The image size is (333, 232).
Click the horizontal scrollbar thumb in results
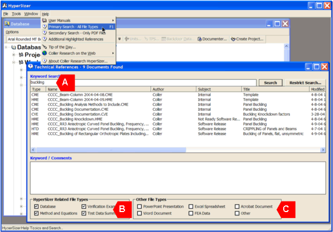point(111,150)
